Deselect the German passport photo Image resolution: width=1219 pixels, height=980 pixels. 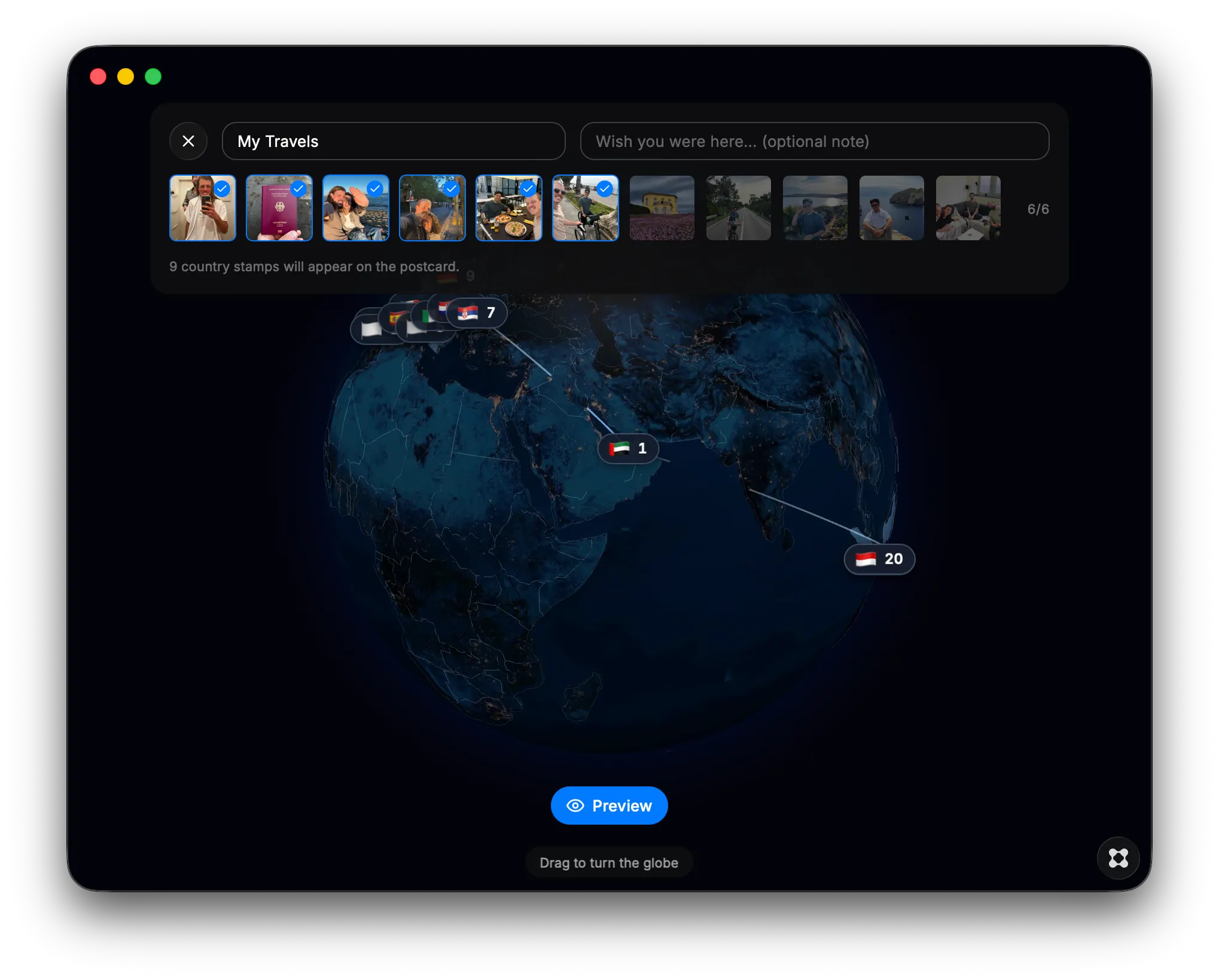click(x=279, y=208)
